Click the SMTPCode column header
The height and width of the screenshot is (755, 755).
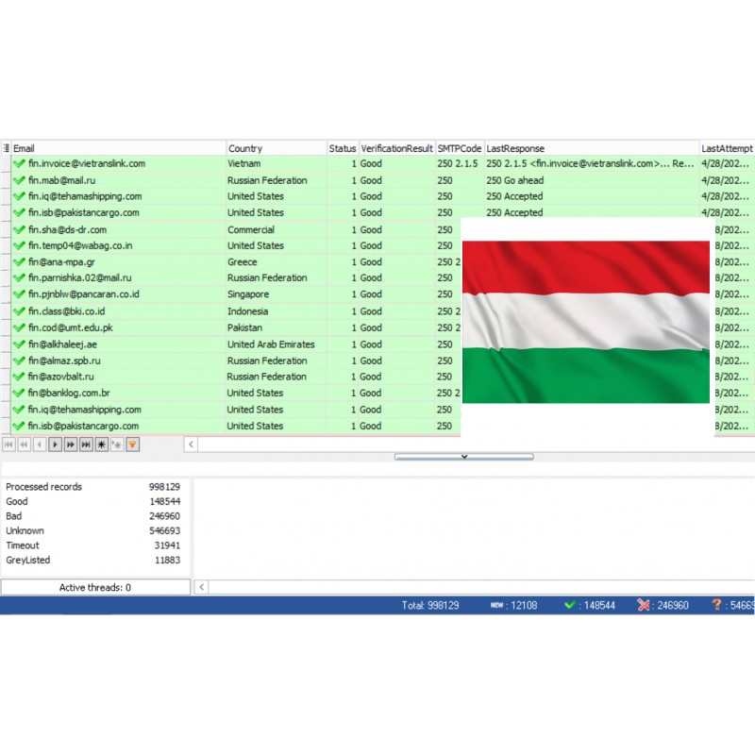pos(460,148)
